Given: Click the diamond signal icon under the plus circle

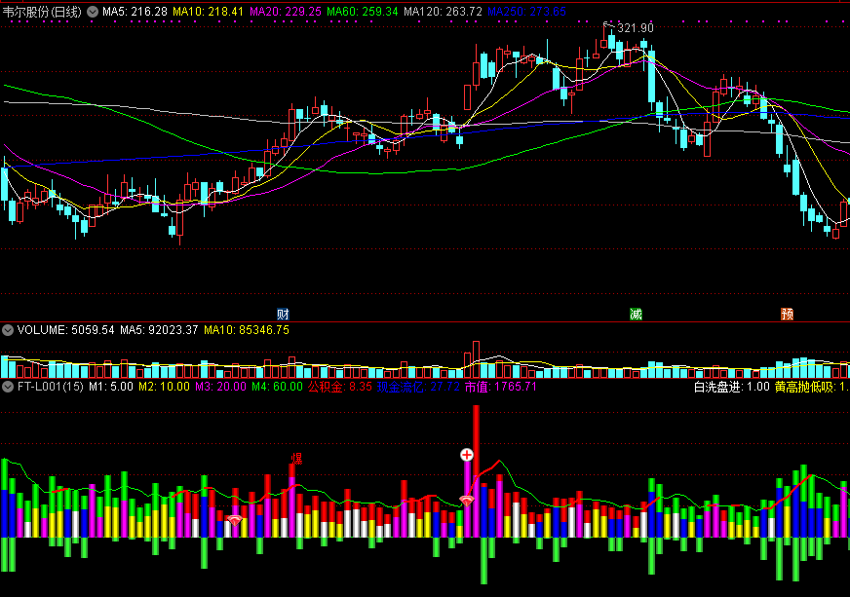Looking at the screenshot, I should (467, 500).
